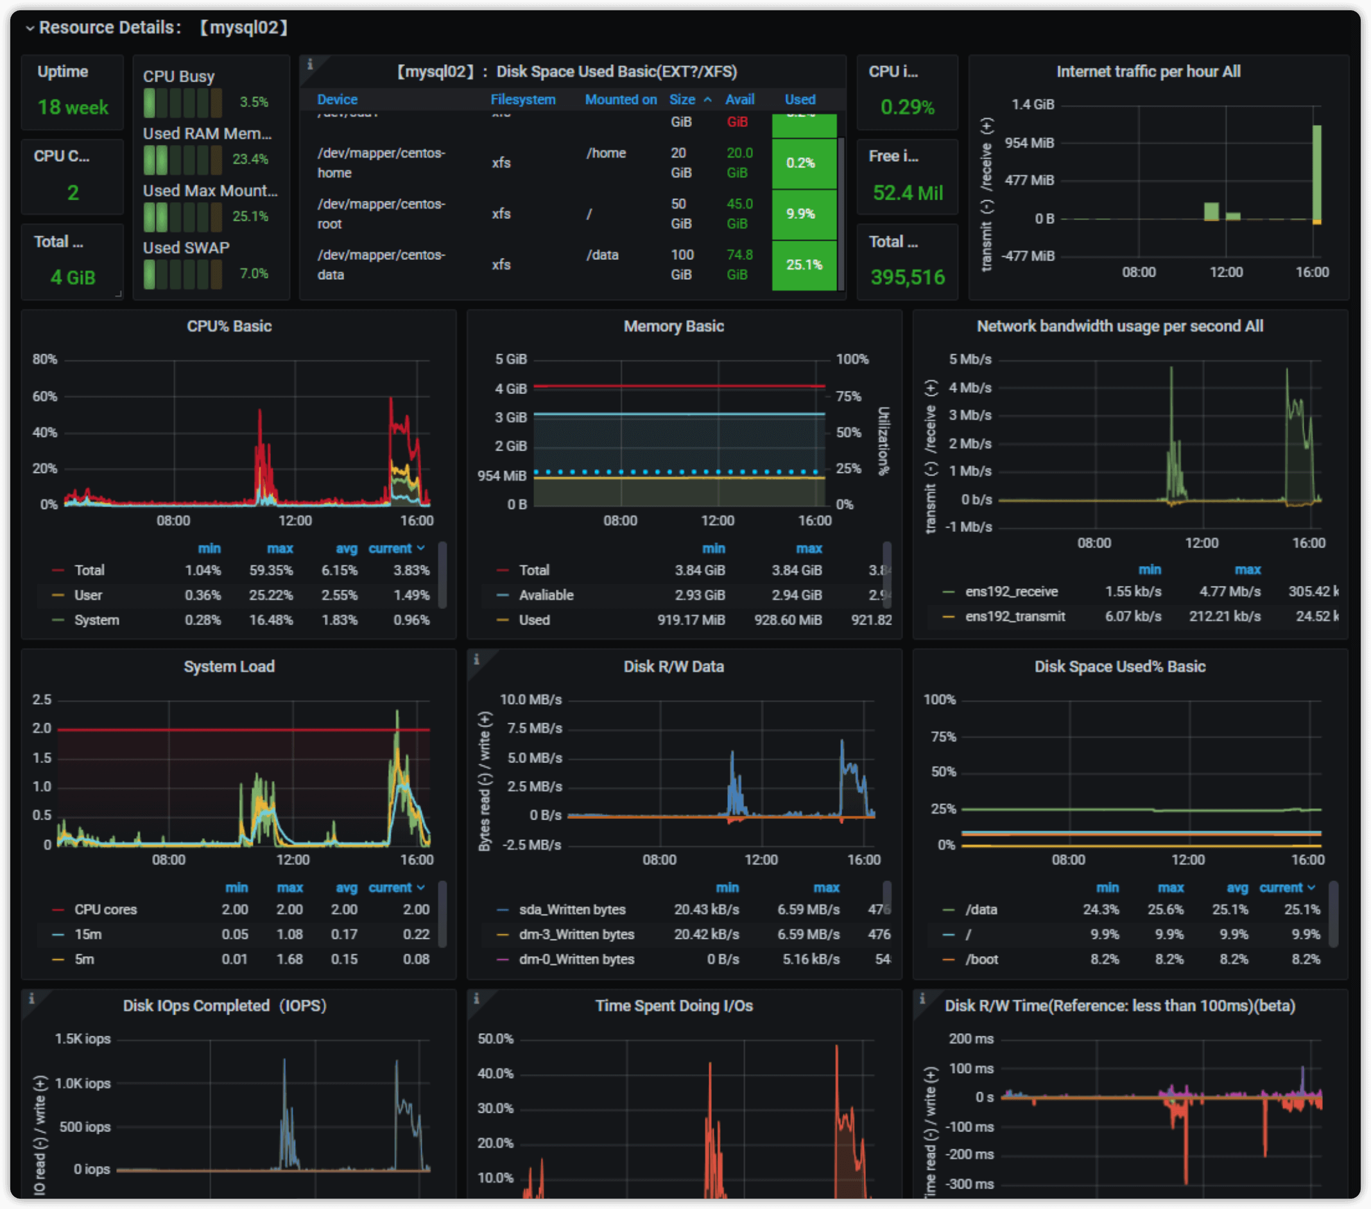Click the Disk Space Used% Basic legend scrollbar
The width and height of the screenshot is (1371, 1209).
(x=1333, y=914)
